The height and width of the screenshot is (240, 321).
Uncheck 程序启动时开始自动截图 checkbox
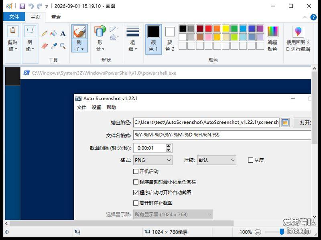(136, 193)
